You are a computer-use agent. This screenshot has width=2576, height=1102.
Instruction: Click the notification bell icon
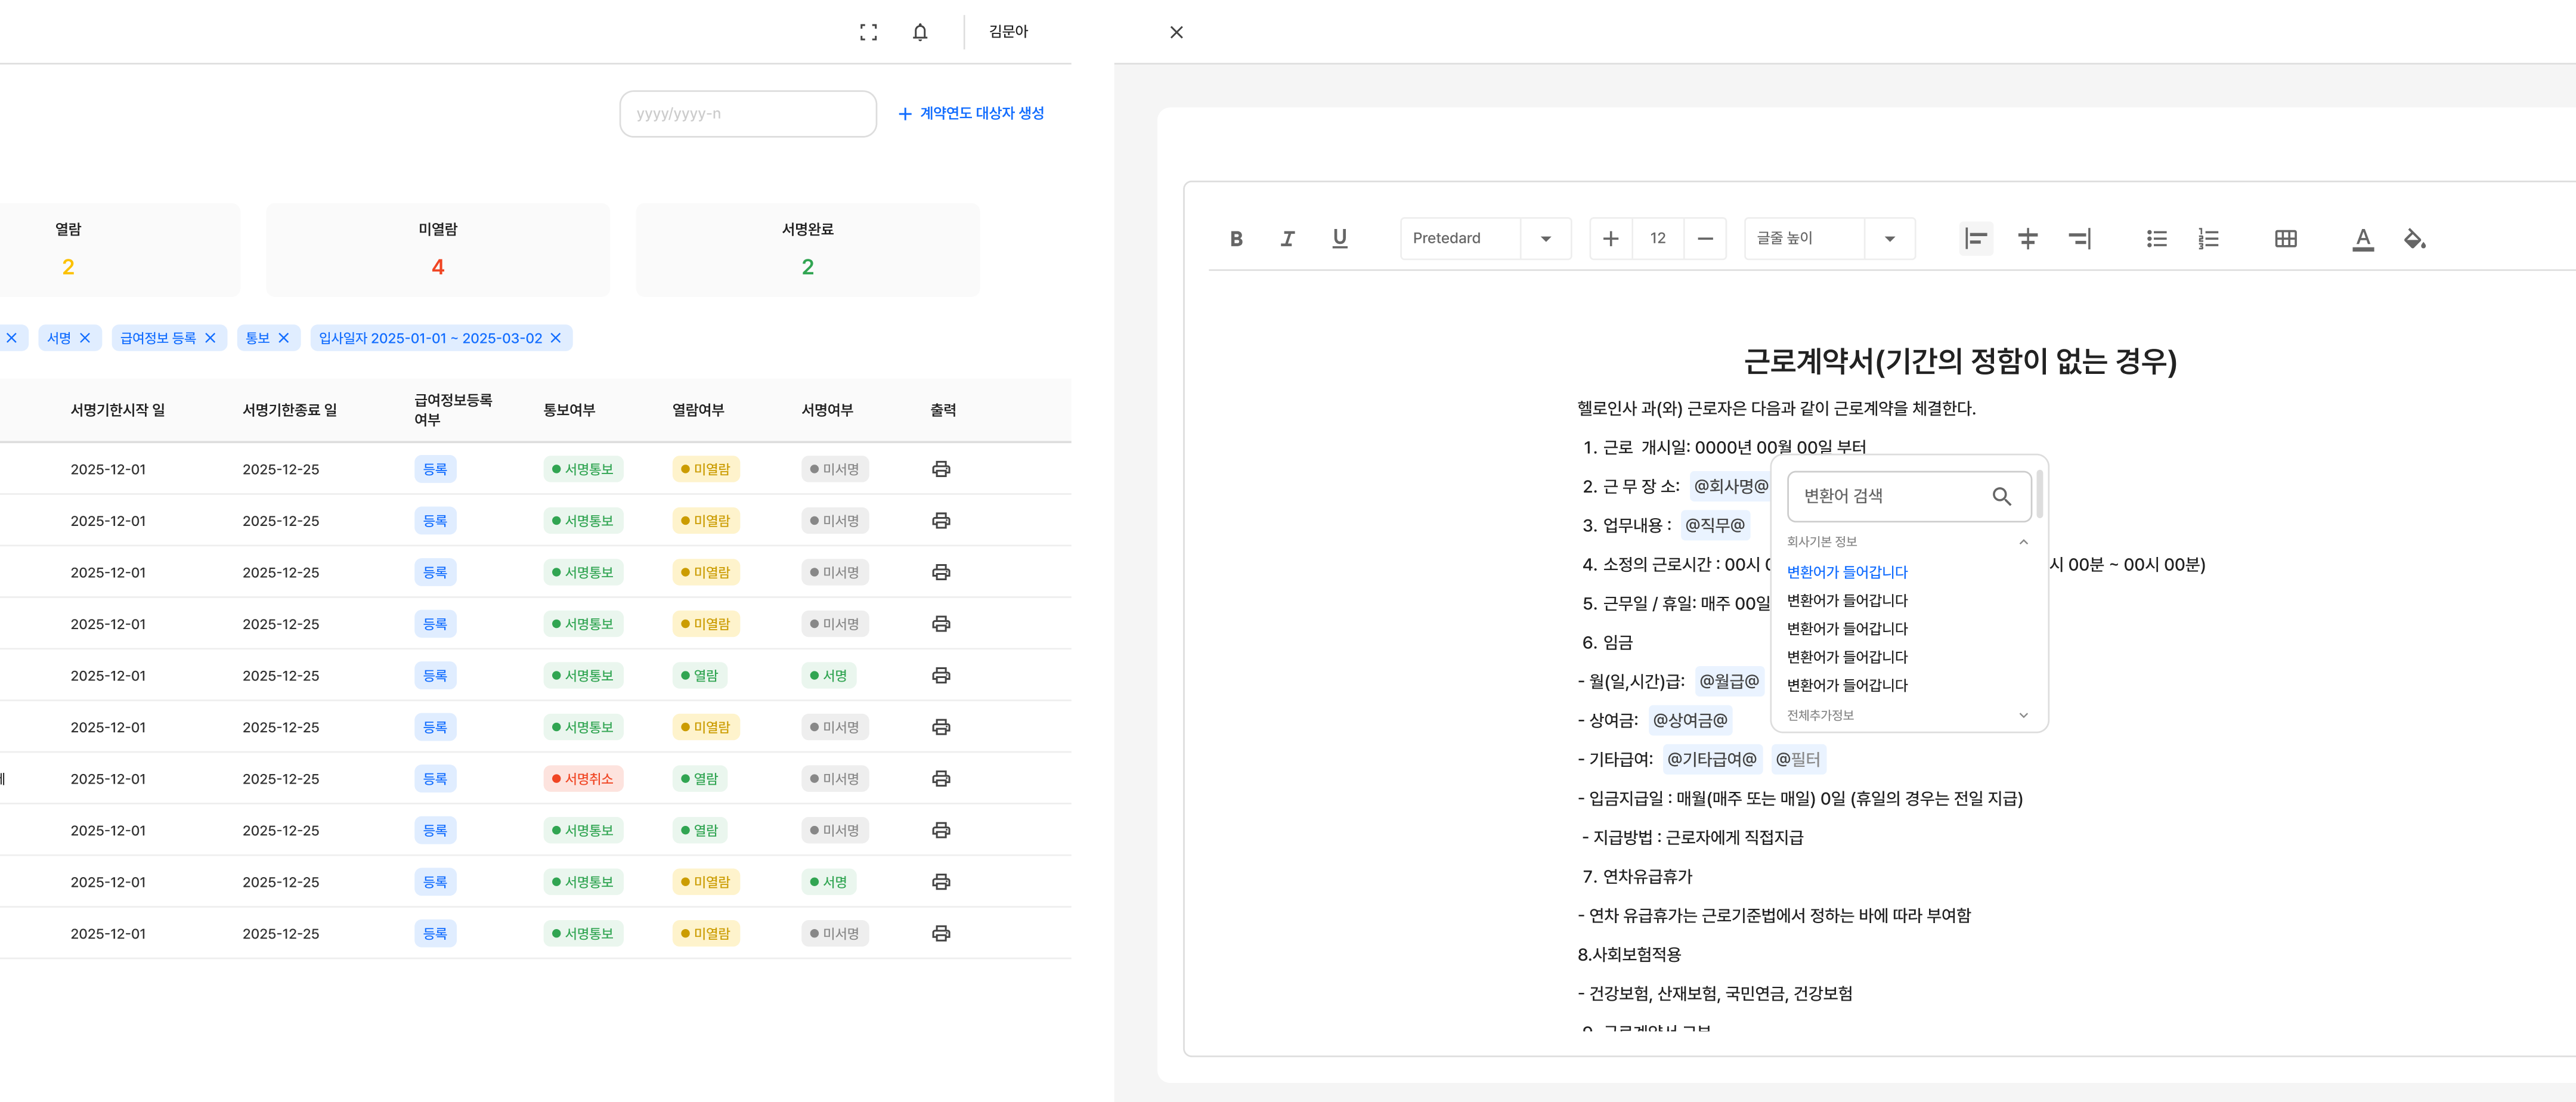coord(920,32)
